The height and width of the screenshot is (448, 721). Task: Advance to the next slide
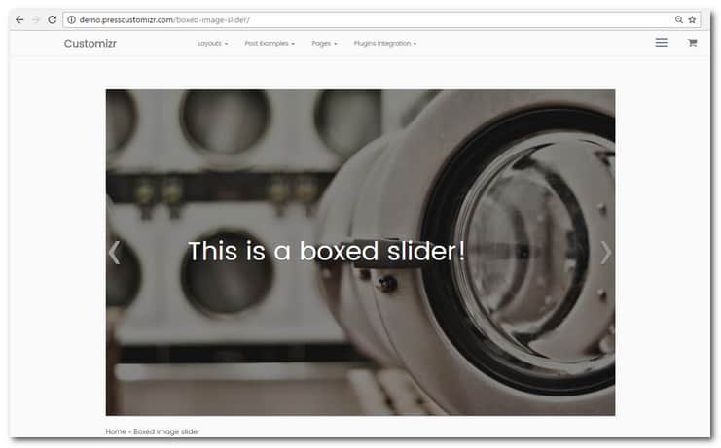(605, 252)
